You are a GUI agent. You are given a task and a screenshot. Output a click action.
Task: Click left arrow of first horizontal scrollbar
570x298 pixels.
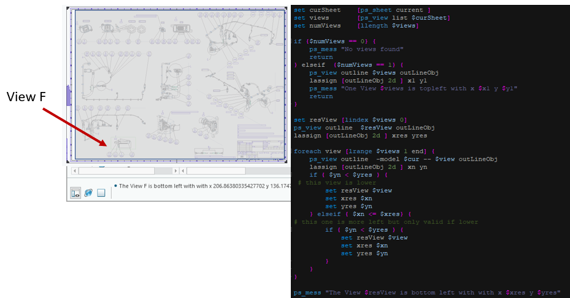pos(75,171)
